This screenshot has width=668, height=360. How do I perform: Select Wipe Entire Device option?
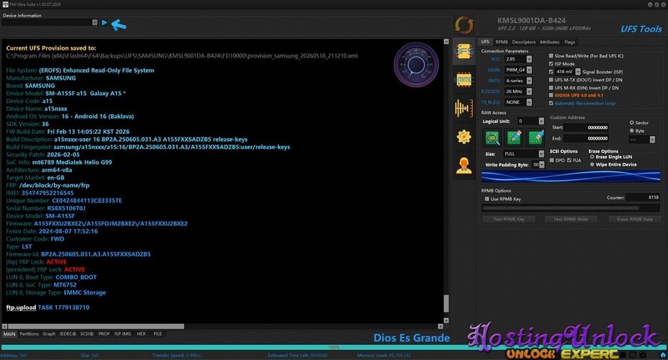592,164
